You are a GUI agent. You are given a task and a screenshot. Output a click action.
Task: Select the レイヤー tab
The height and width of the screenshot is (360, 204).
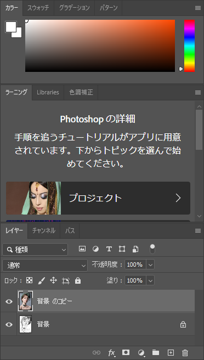(14, 230)
